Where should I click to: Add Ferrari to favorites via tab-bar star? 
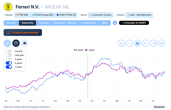[x=115, y=23]
